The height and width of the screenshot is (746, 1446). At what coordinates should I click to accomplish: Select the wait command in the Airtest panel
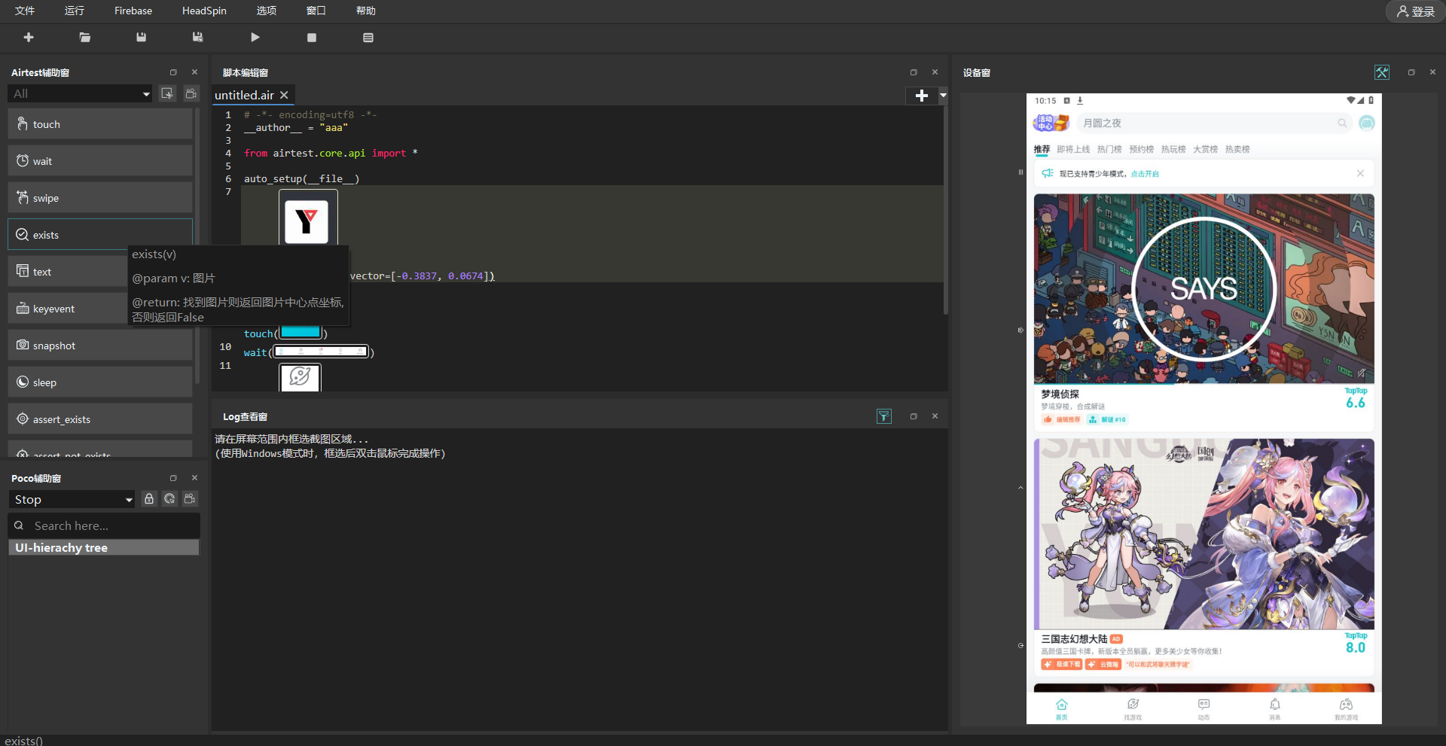(100, 161)
